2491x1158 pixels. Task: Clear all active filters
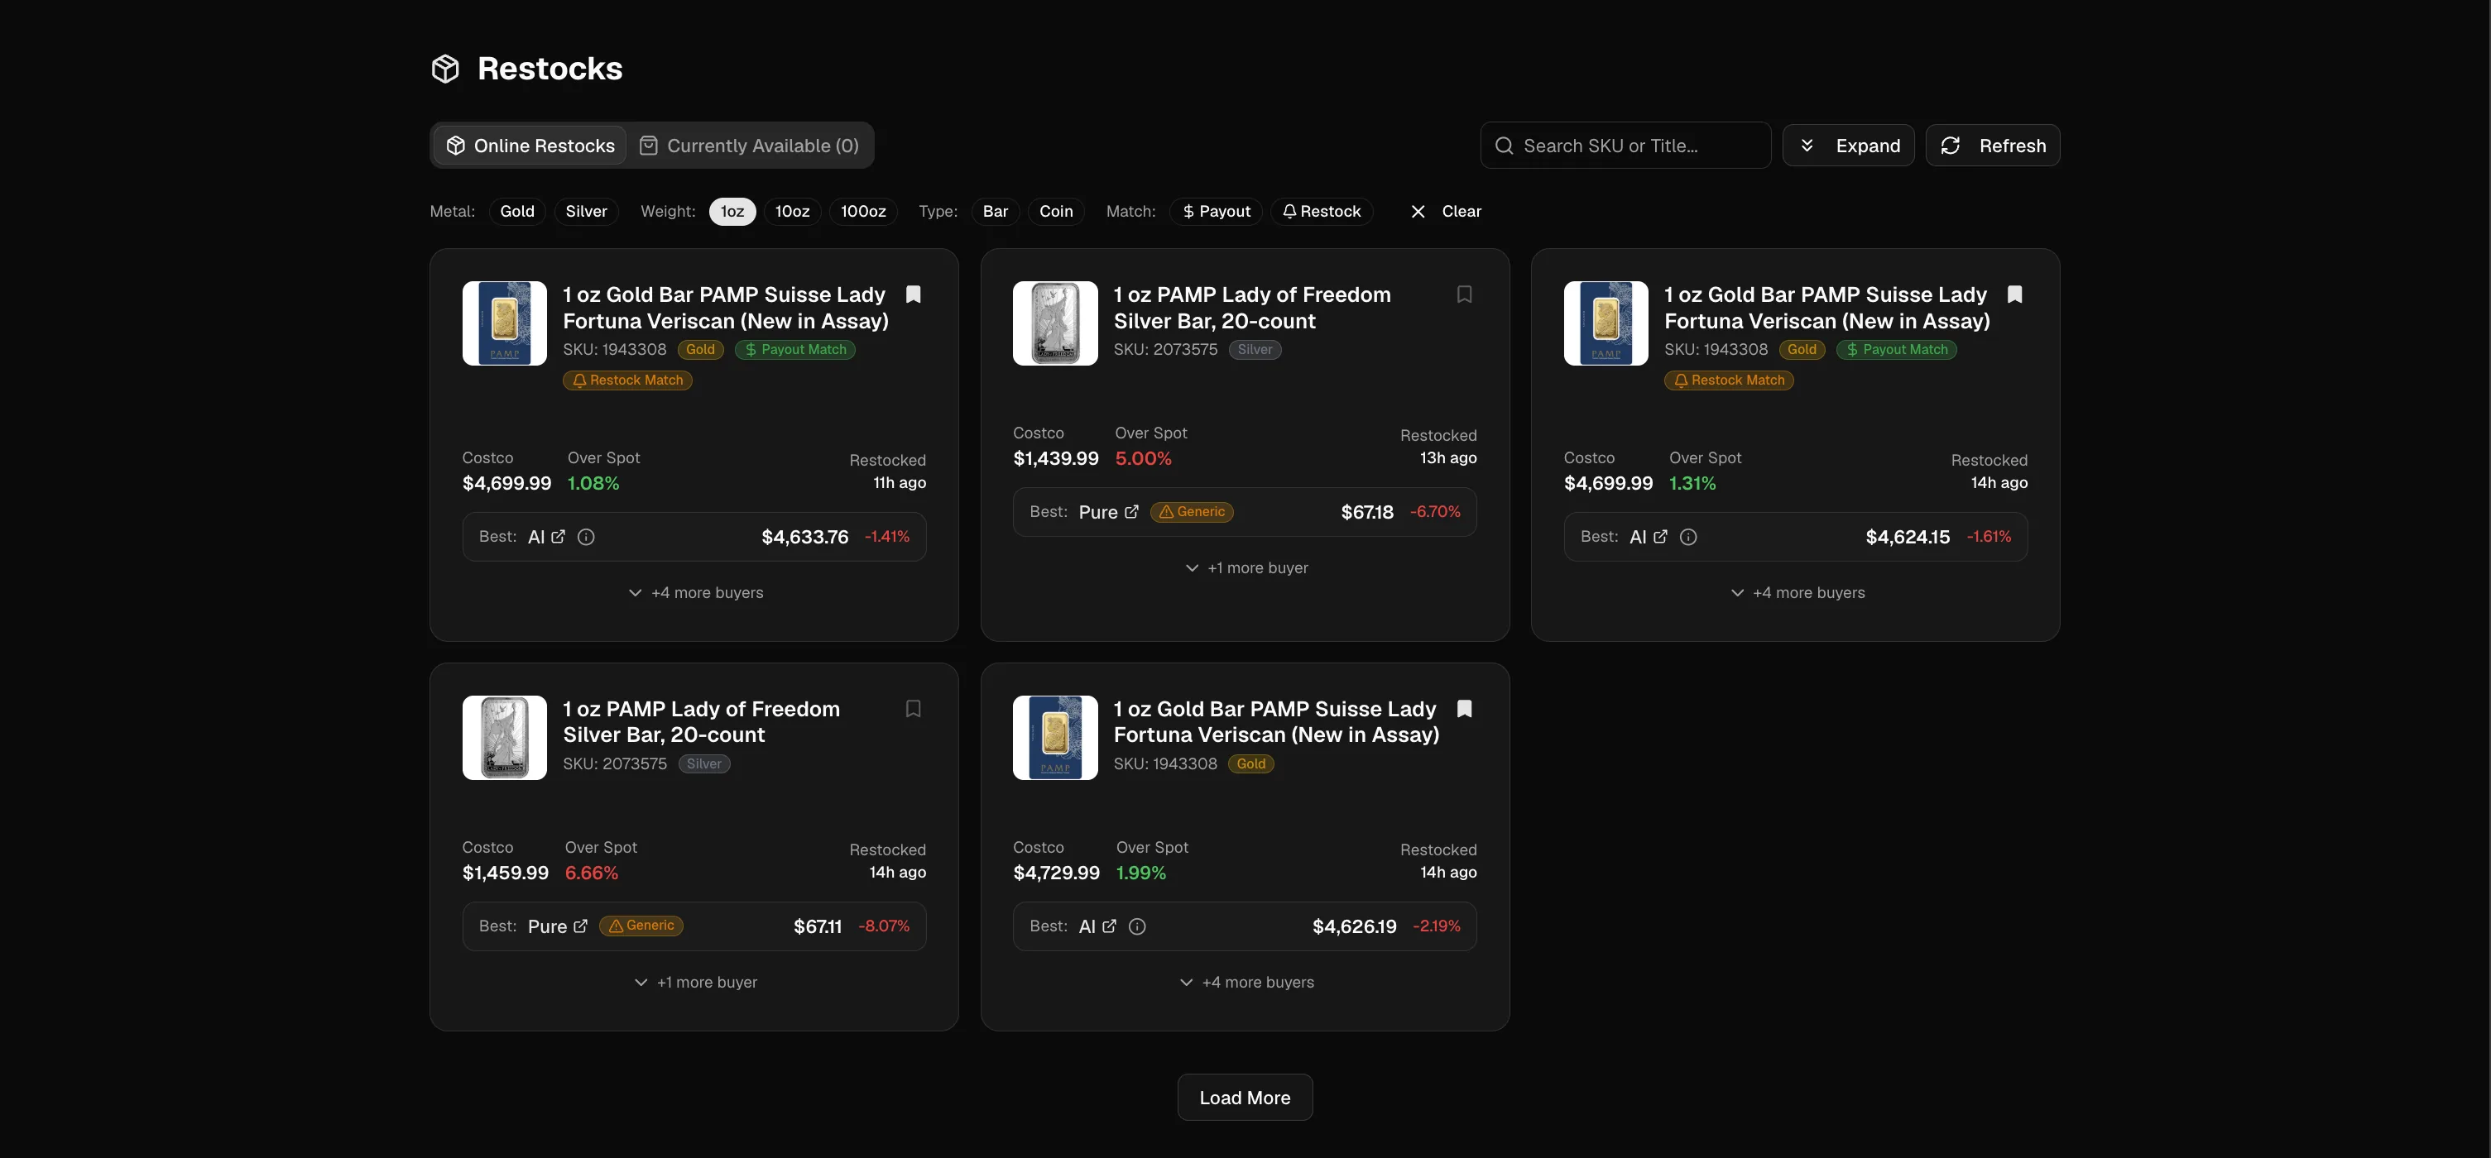pyautogui.click(x=1446, y=212)
